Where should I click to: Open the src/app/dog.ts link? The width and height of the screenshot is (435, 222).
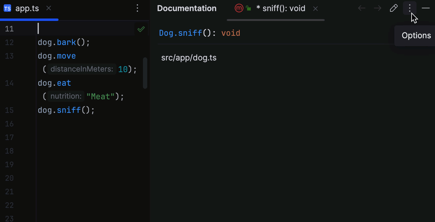point(189,58)
